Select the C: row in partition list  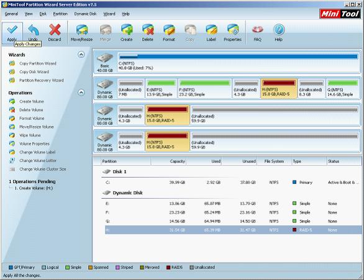coord(233,183)
